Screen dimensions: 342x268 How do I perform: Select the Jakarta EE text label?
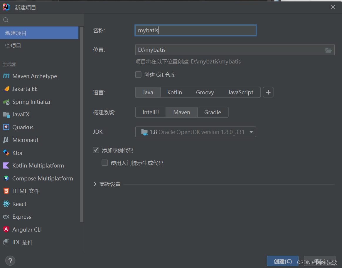point(25,89)
